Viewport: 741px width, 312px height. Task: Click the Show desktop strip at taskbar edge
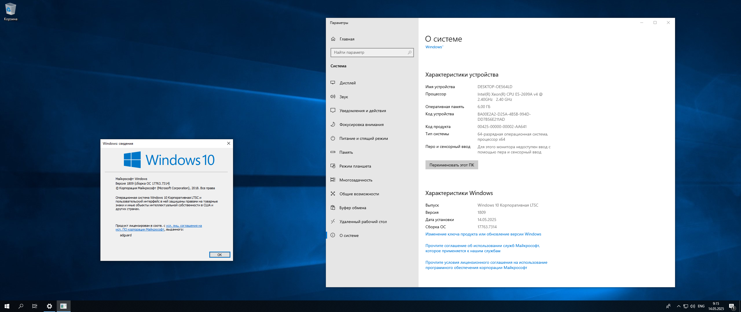pos(740,306)
